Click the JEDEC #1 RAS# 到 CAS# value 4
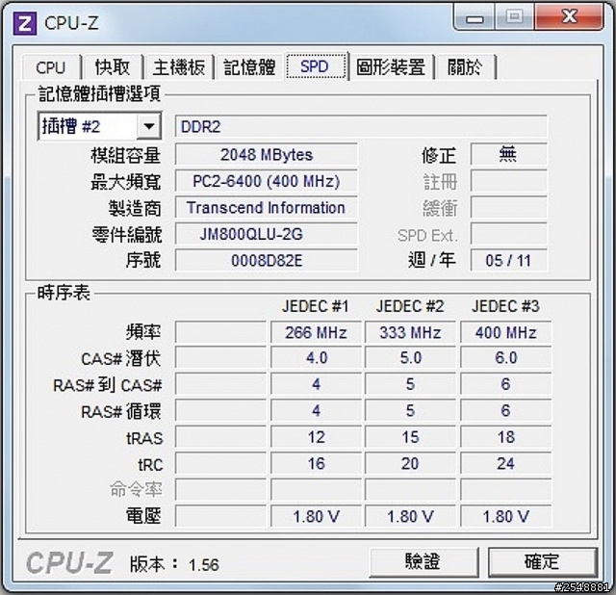 coord(317,384)
